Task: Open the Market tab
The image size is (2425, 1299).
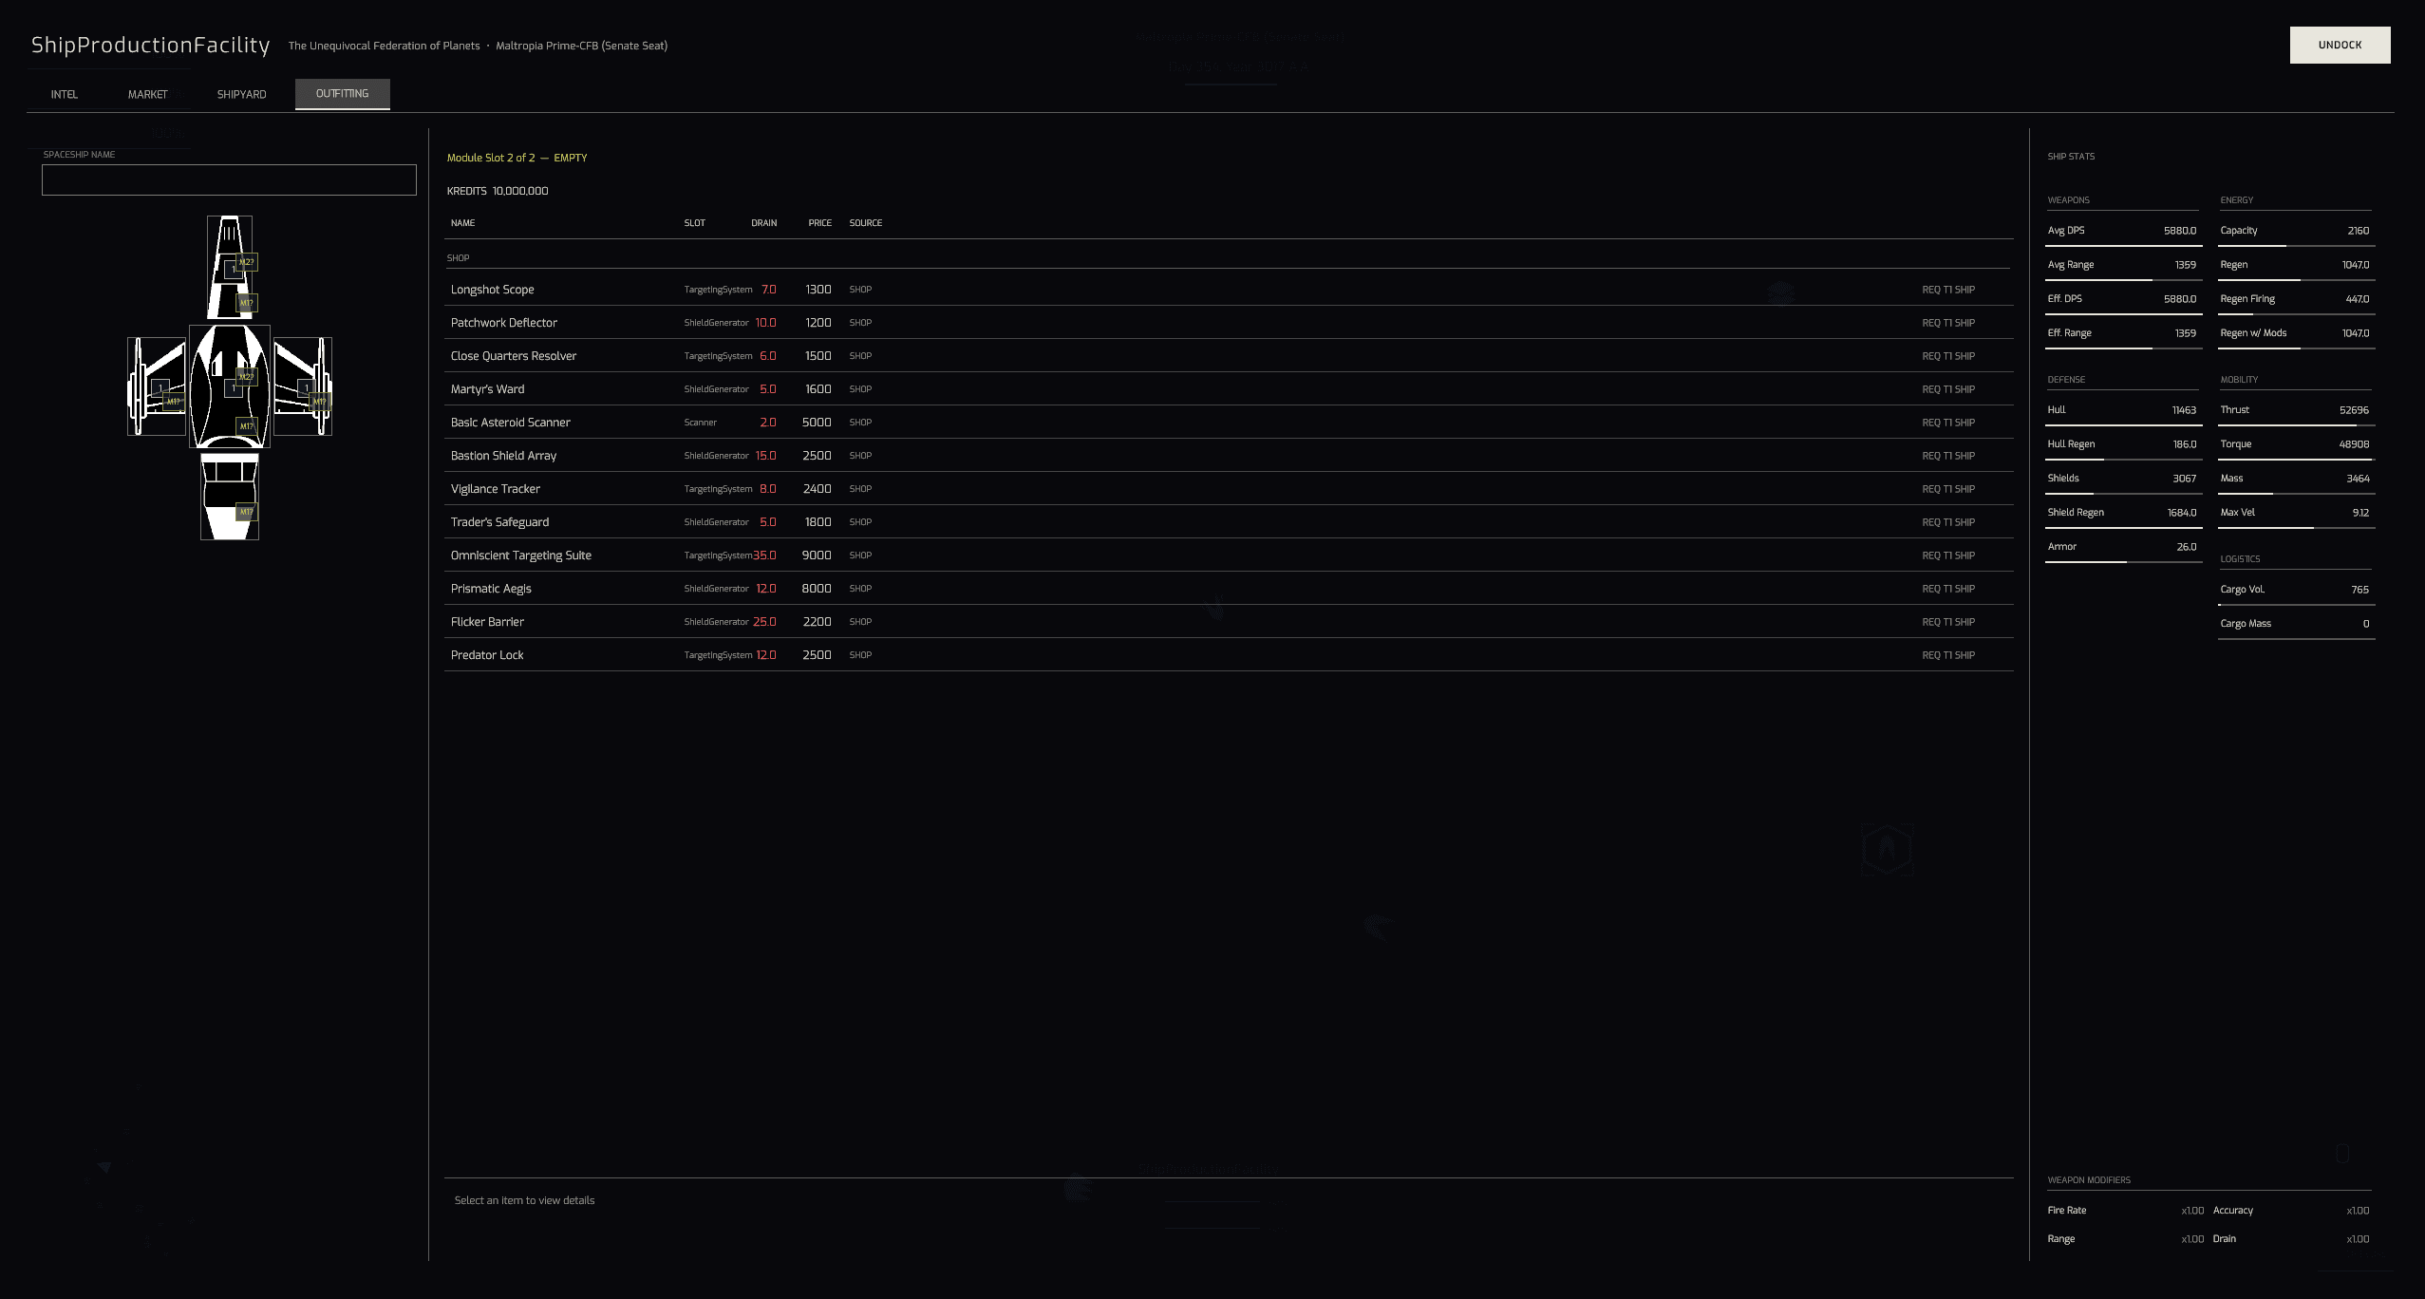Action: point(147,94)
